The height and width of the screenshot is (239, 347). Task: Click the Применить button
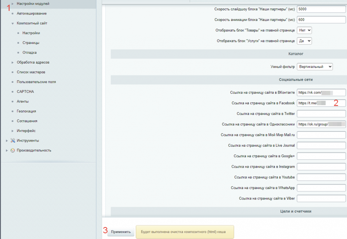[x=121, y=232]
